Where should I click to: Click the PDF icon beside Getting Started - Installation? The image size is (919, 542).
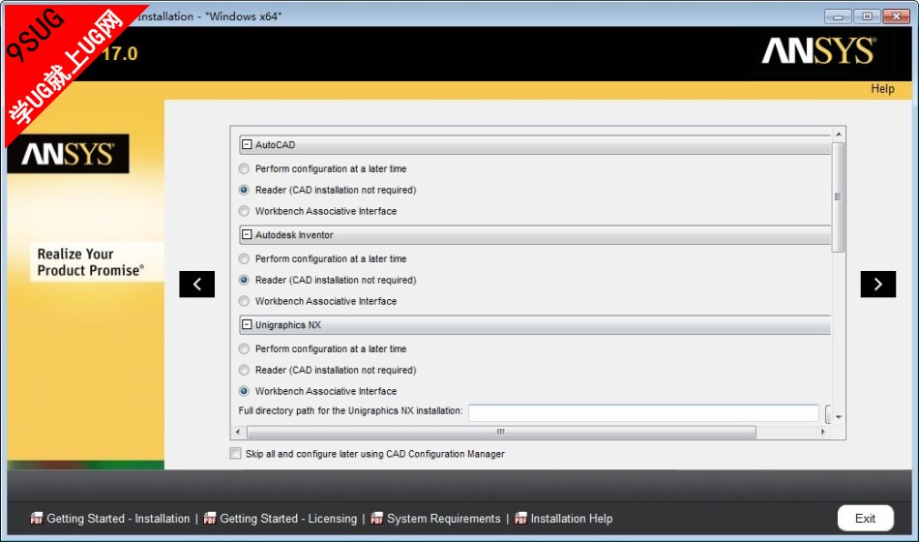(x=37, y=518)
